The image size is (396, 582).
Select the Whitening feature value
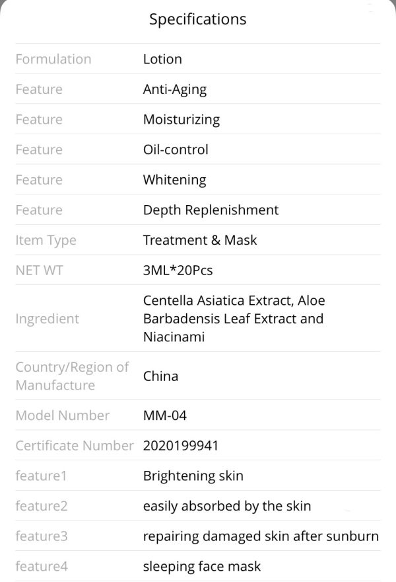click(x=174, y=180)
